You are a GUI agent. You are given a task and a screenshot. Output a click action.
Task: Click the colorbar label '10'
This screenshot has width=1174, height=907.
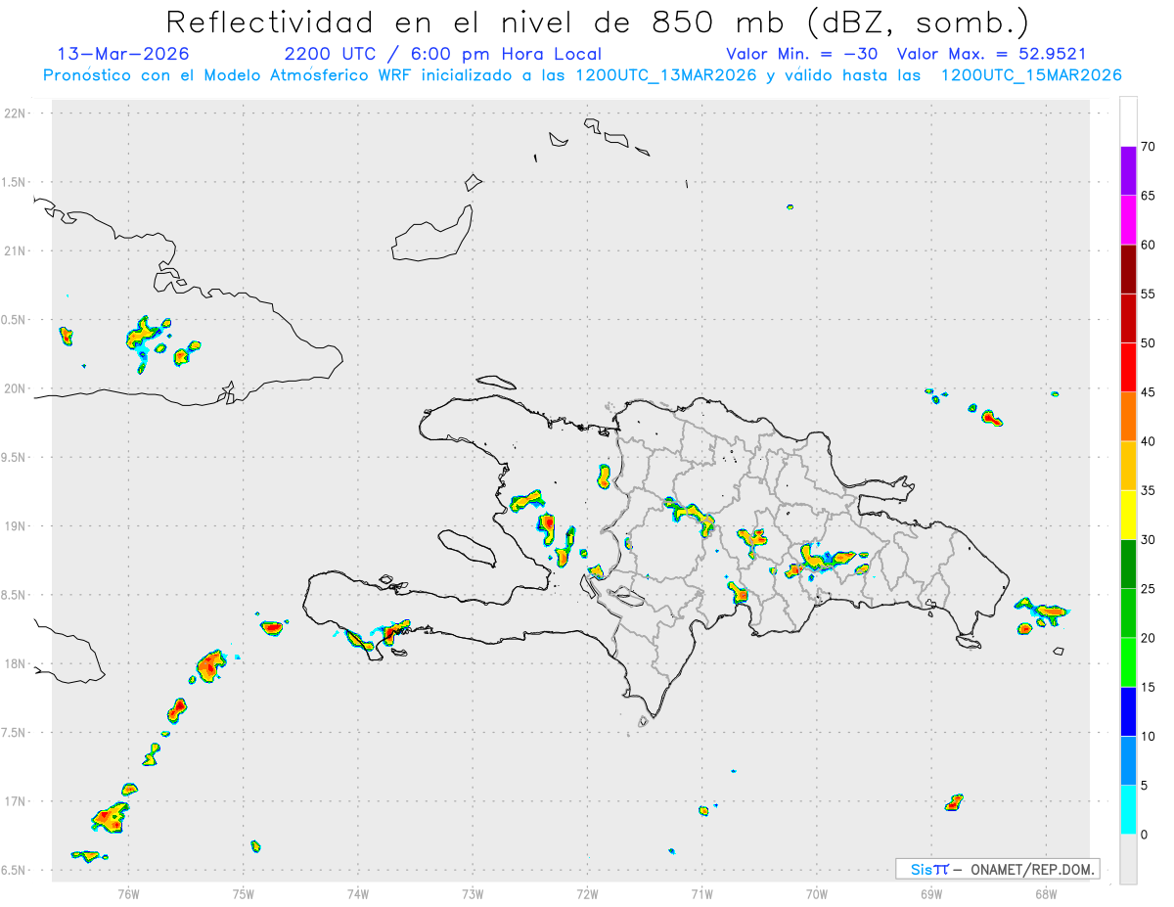[1148, 737]
